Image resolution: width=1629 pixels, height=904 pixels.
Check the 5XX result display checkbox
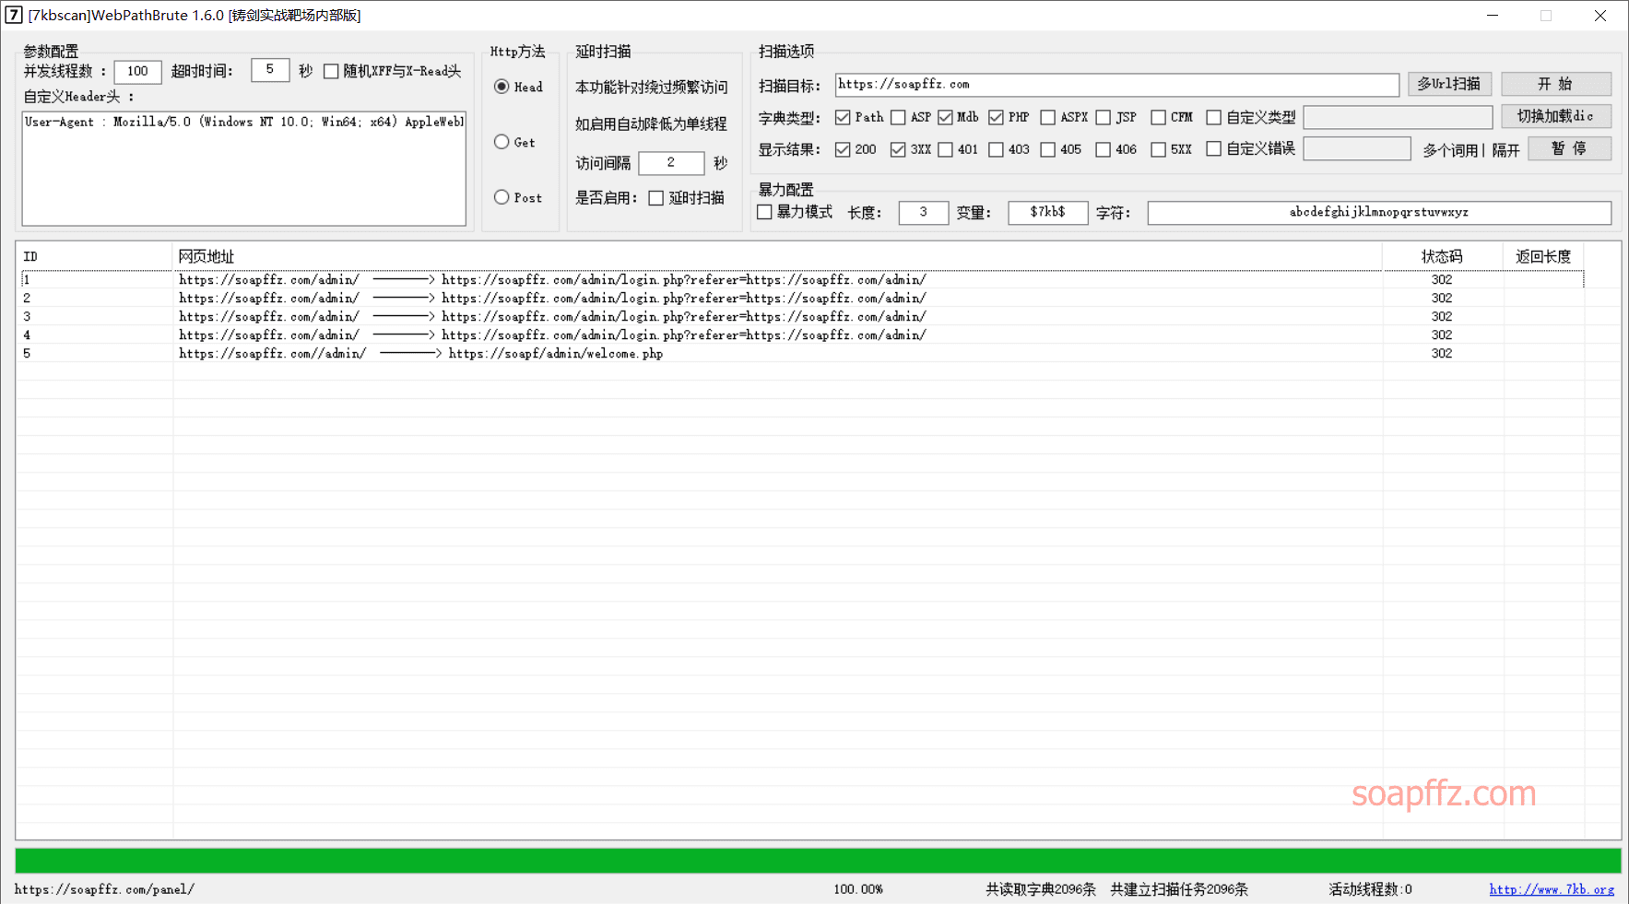pyautogui.click(x=1158, y=149)
